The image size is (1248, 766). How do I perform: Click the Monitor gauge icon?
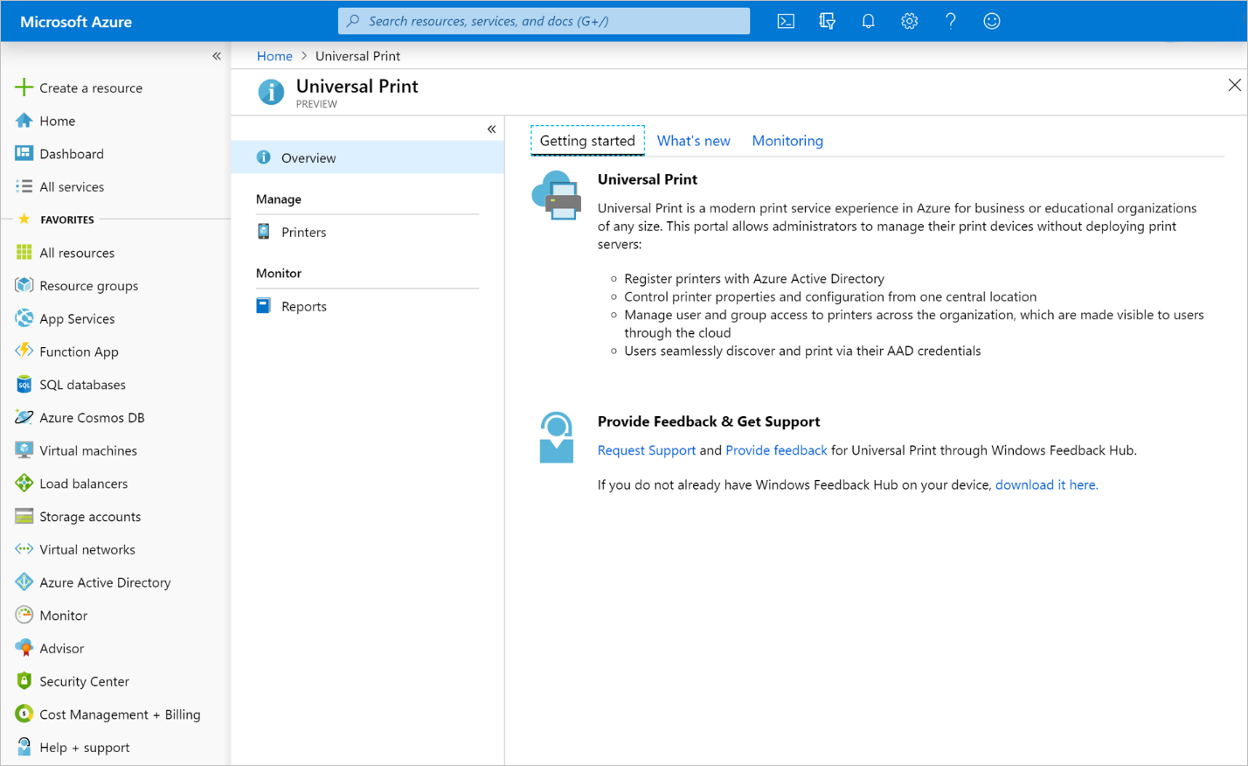pyautogui.click(x=24, y=616)
